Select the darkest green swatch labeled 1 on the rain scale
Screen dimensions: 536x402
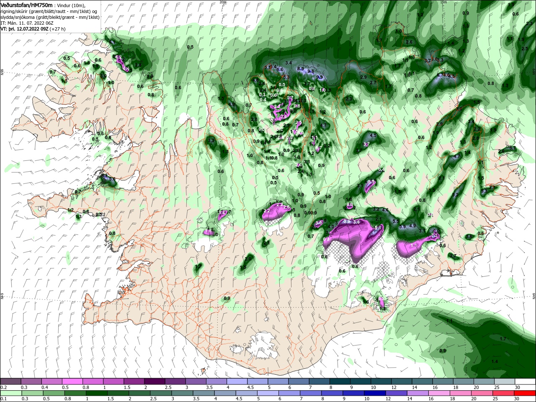click(97, 393)
